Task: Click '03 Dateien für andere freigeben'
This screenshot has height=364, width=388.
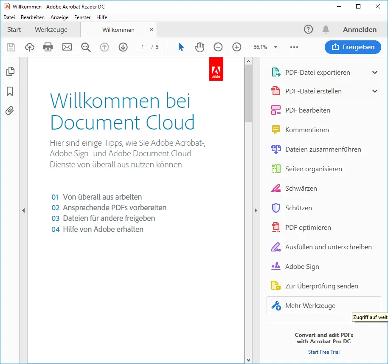Action: pyautogui.click(x=103, y=218)
